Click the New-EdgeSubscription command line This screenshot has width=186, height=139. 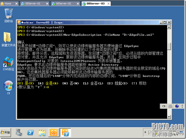click(x=86, y=35)
